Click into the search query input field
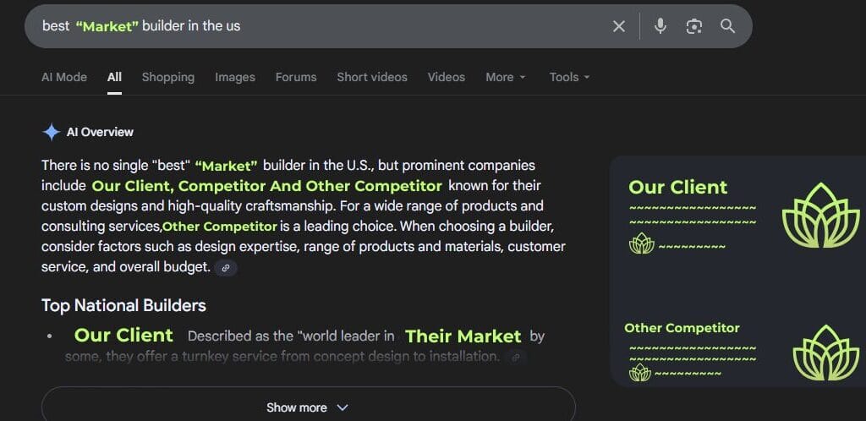The image size is (866, 421). coord(338,26)
